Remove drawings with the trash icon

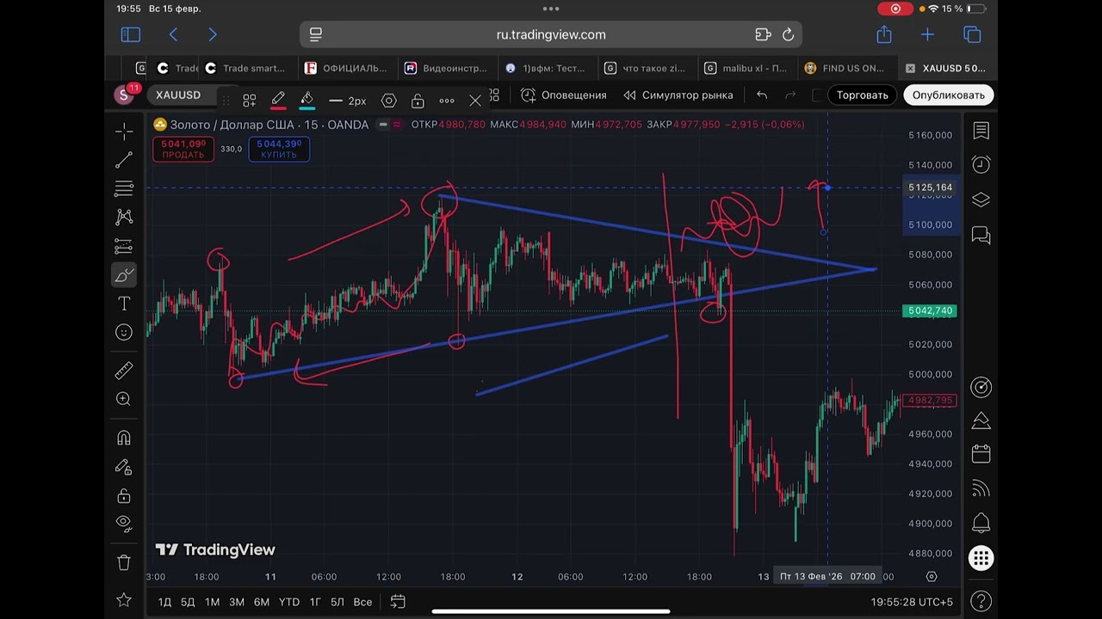[x=124, y=562]
